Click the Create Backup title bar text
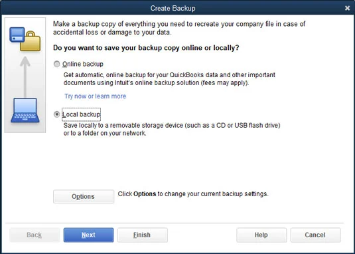Screen dimensions: 355x254 click(173, 9)
